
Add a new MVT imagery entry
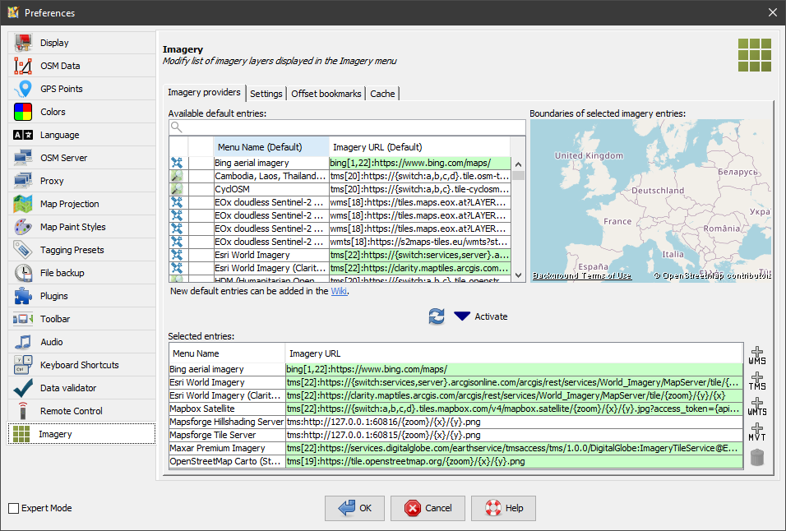click(757, 431)
